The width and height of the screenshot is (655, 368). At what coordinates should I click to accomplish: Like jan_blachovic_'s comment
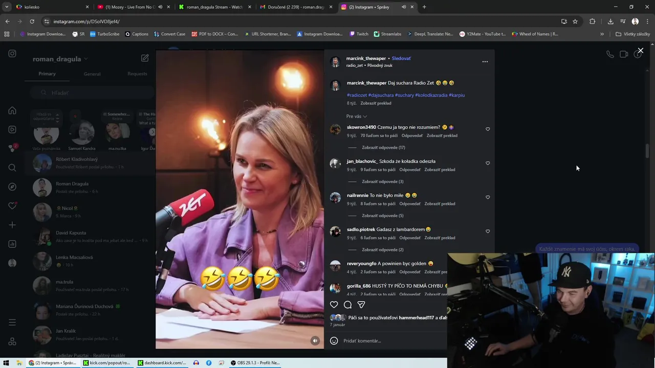point(488,164)
